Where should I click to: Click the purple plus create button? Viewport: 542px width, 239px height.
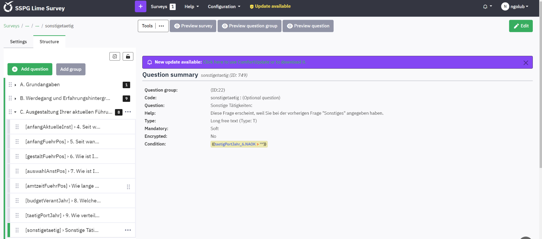(140, 7)
